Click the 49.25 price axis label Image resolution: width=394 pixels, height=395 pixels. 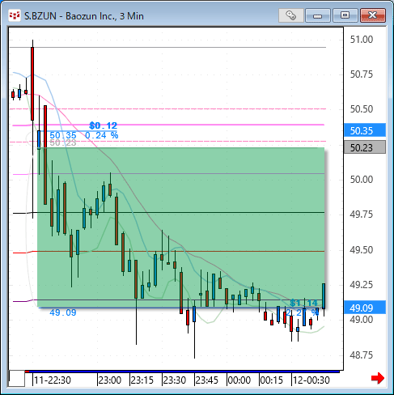362,285
